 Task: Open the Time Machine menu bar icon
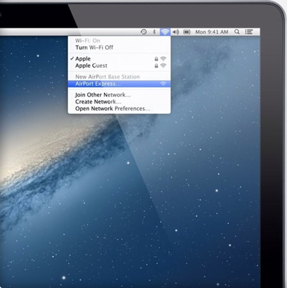[143, 32]
